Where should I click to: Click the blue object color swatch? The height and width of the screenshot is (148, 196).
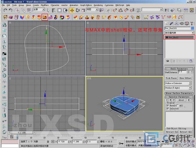(192, 28)
